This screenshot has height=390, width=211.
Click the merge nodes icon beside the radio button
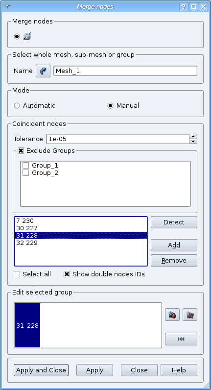(27, 37)
